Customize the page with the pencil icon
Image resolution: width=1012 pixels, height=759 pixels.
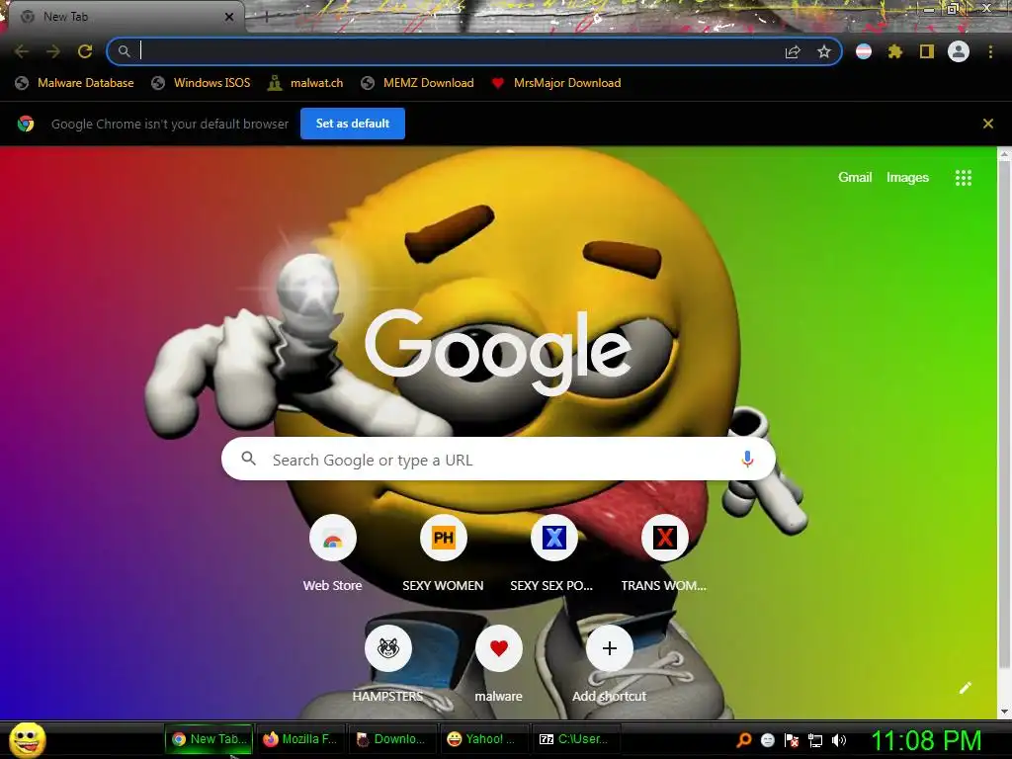[965, 688]
